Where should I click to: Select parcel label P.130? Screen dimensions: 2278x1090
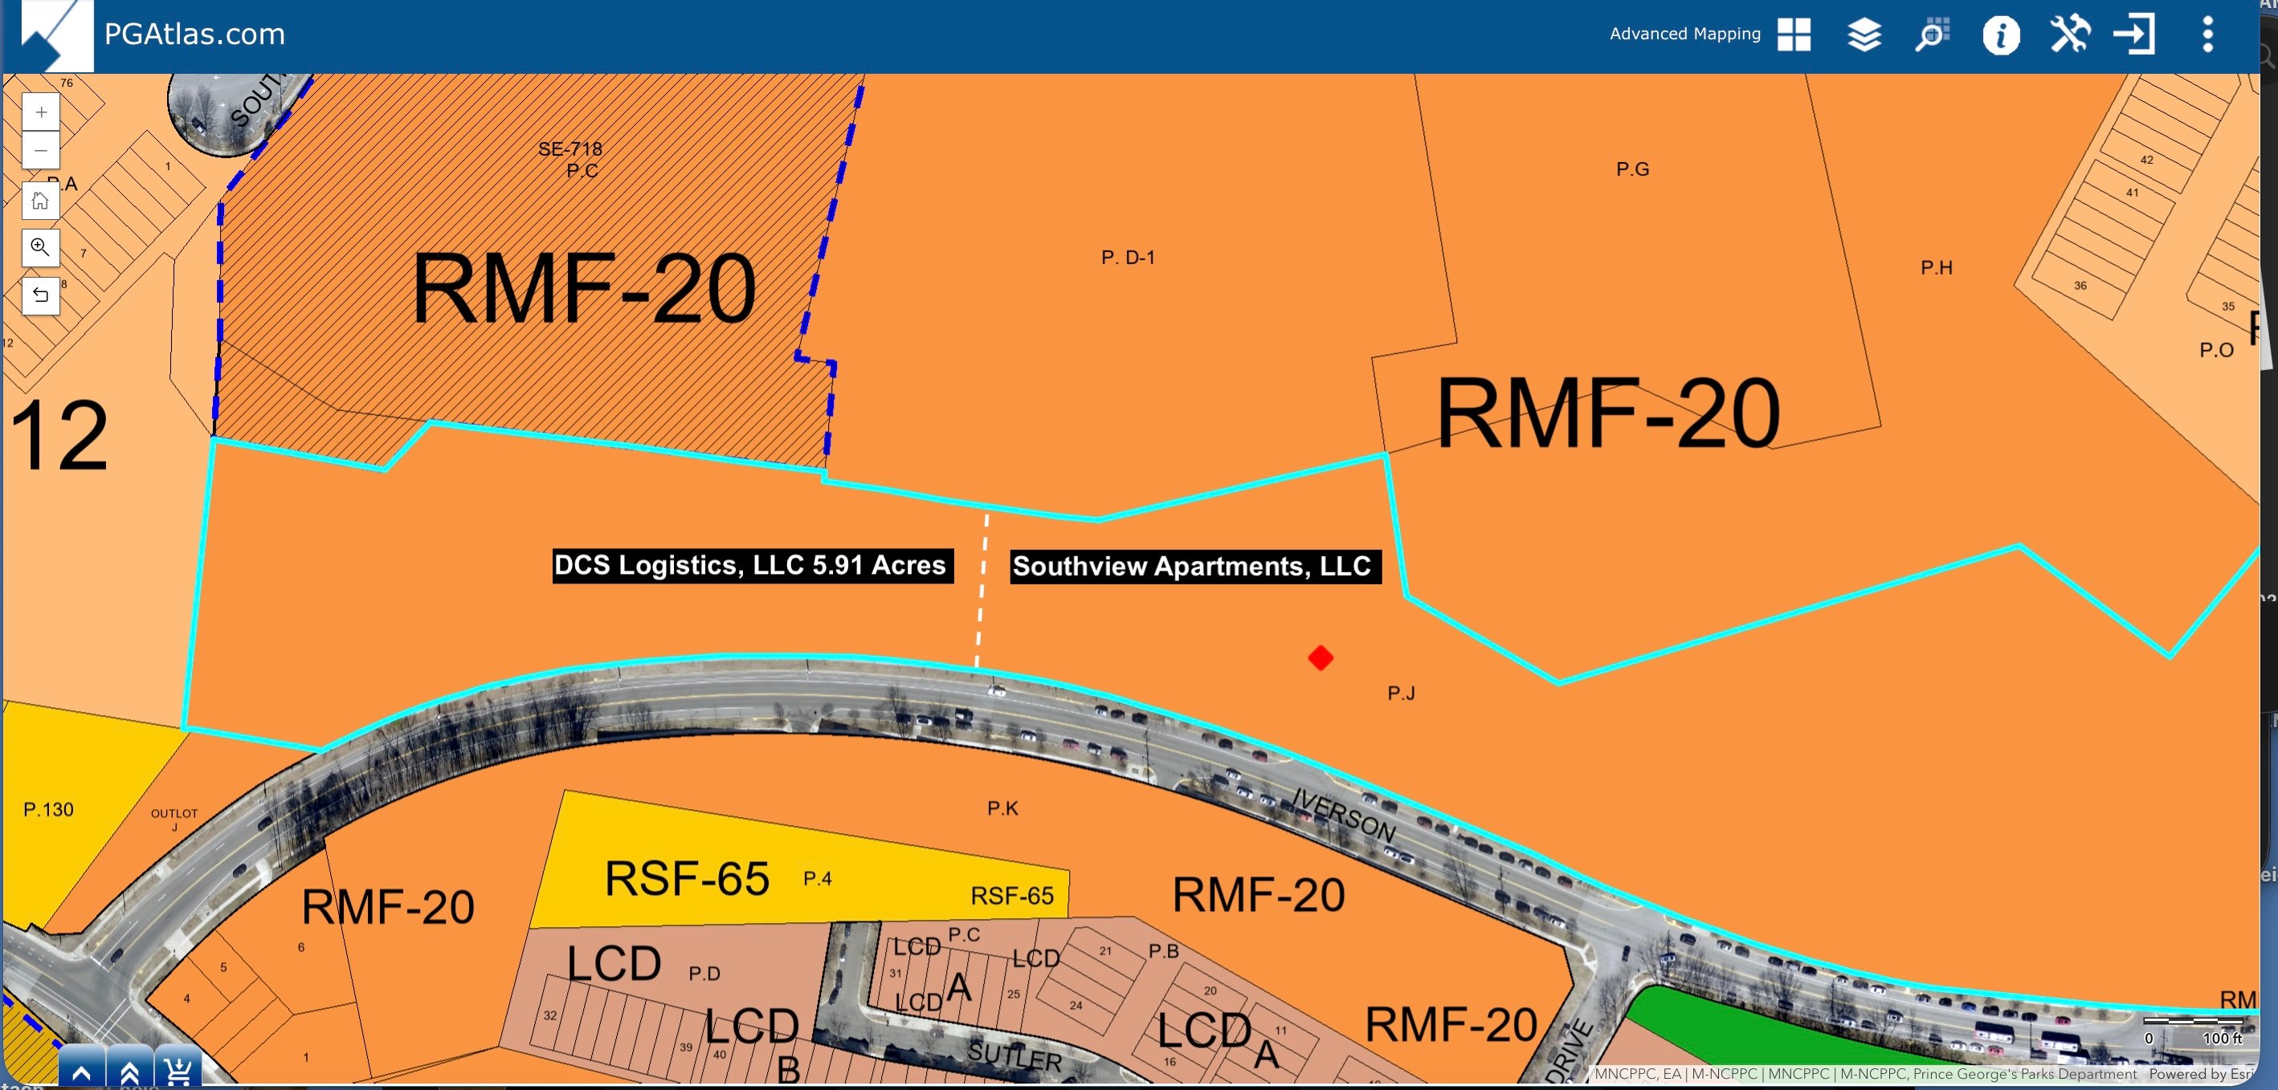pos(49,809)
